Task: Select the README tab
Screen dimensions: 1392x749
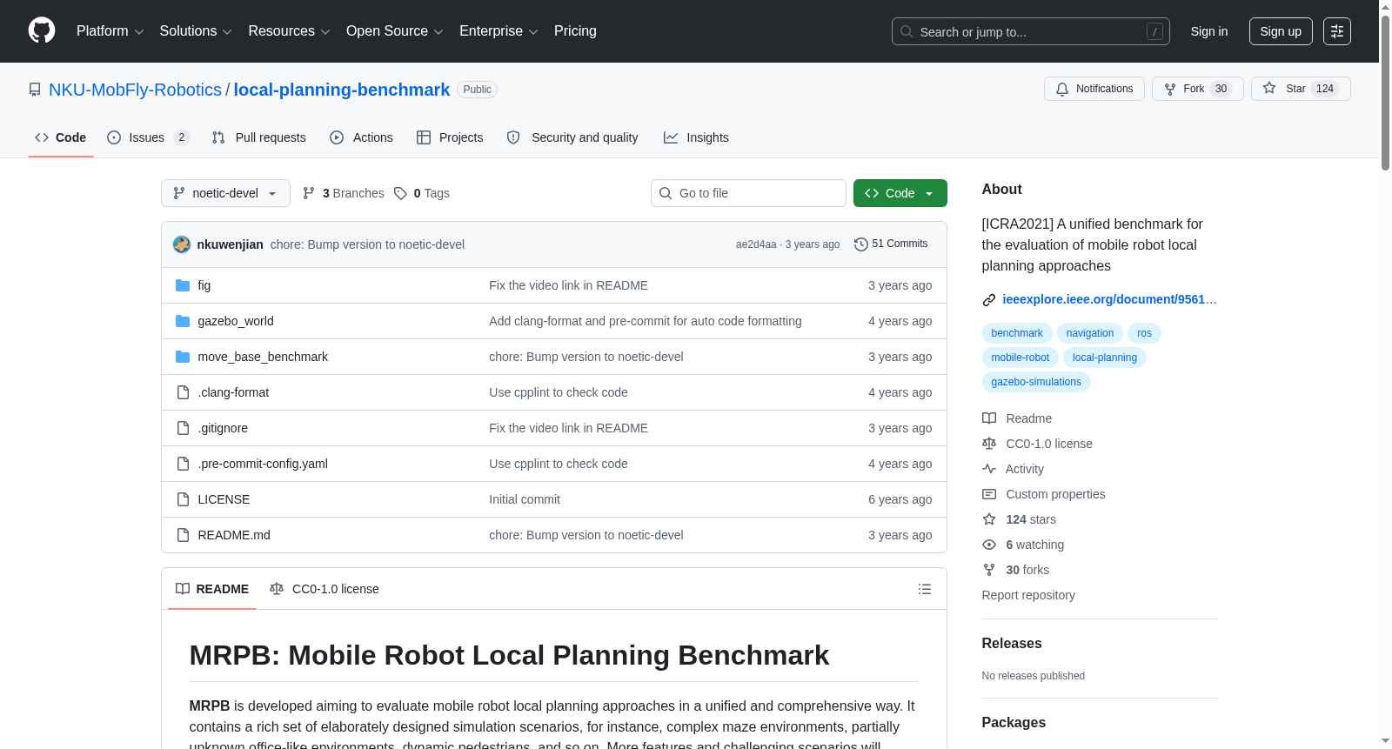Action: click(212, 589)
